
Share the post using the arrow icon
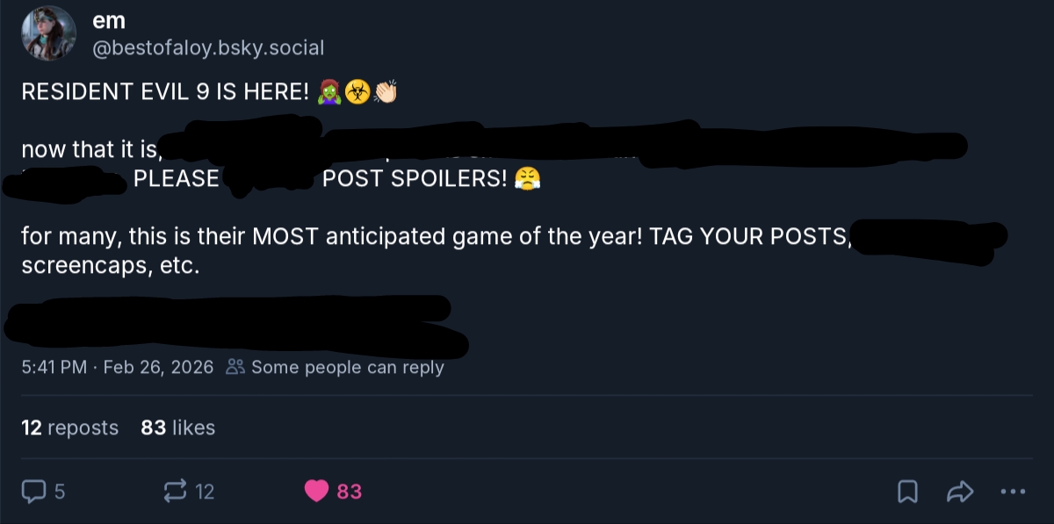coord(960,492)
